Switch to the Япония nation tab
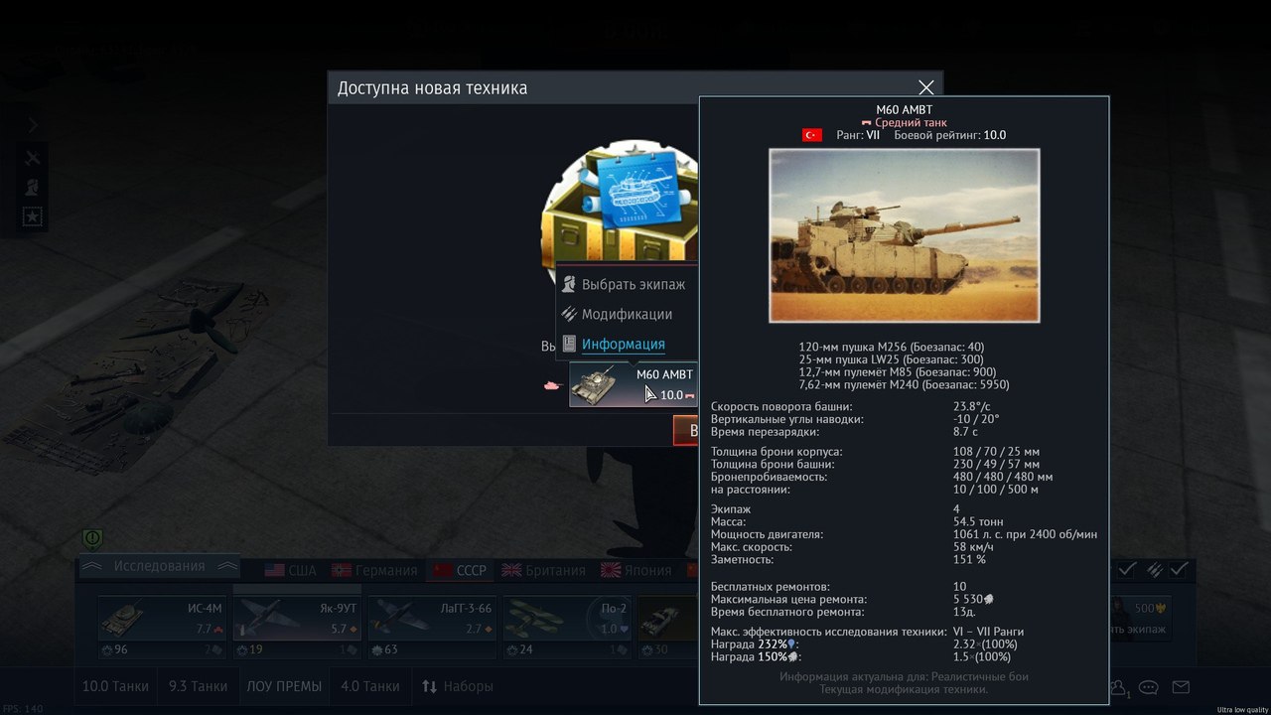The width and height of the screenshot is (1271, 715). [637, 570]
